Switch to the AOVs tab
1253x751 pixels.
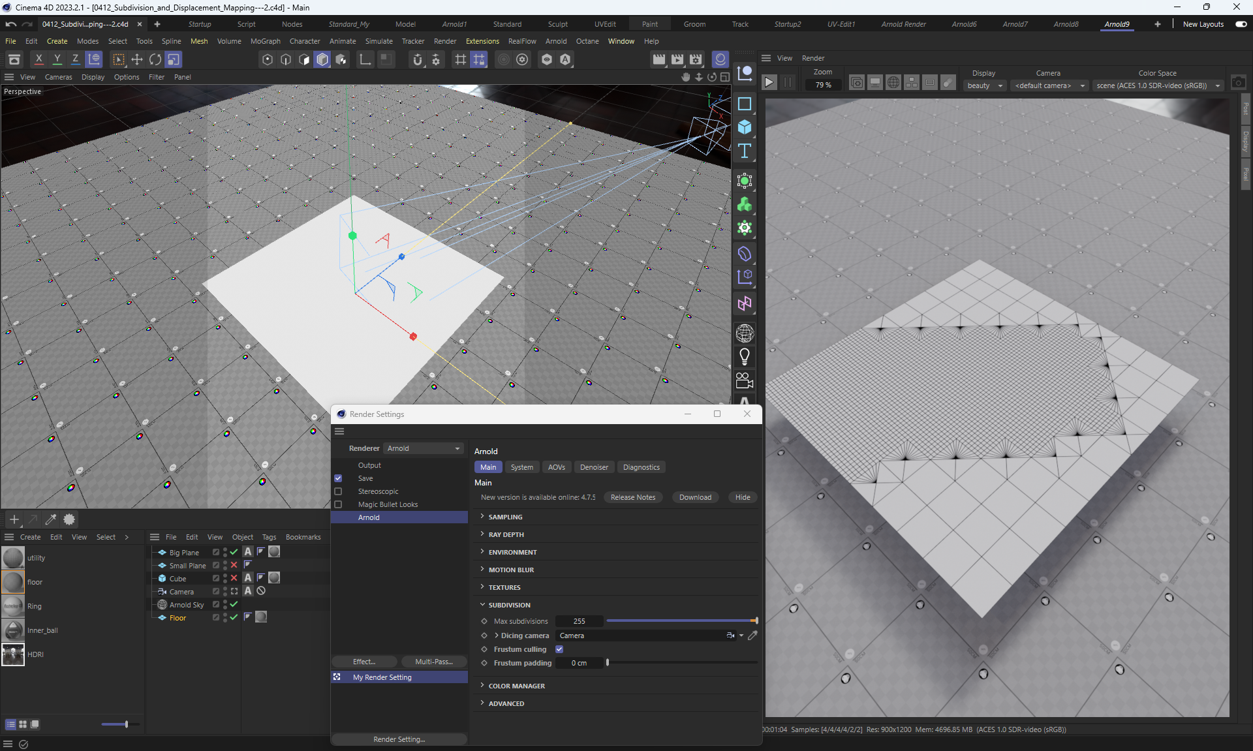(556, 467)
